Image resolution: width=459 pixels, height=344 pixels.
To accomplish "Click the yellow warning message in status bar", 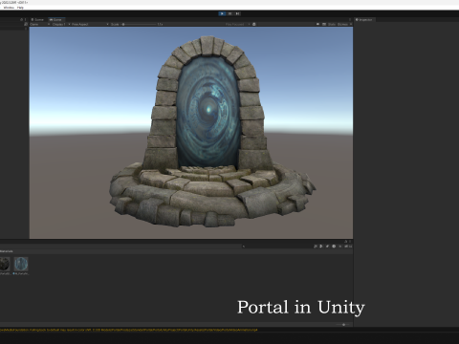I will (x=128, y=330).
